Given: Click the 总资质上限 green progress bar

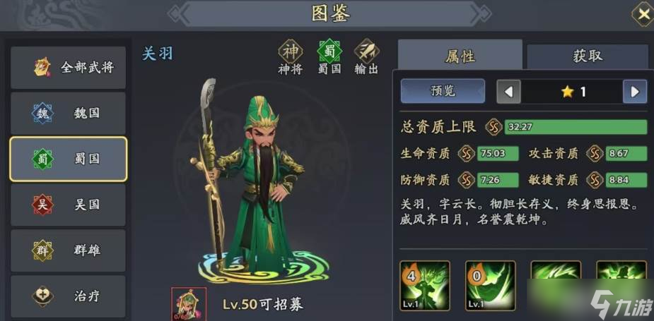Looking at the screenshot, I should pos(576,126).
